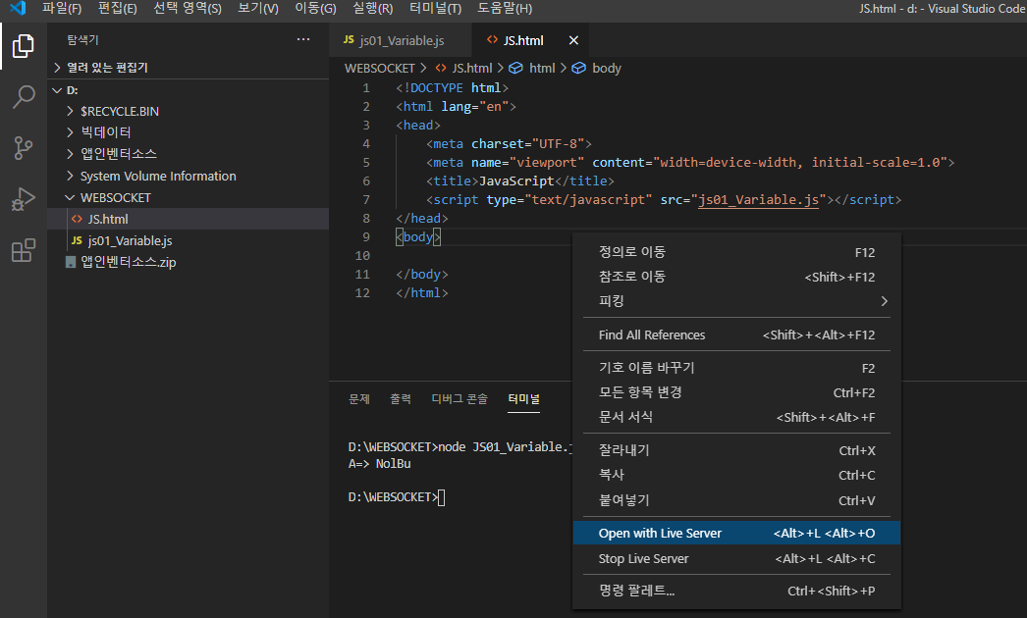Choose 잘라내기 in context menu
Image resolution: width=1027 pixels, height=618 pixels.
point(736,450)
